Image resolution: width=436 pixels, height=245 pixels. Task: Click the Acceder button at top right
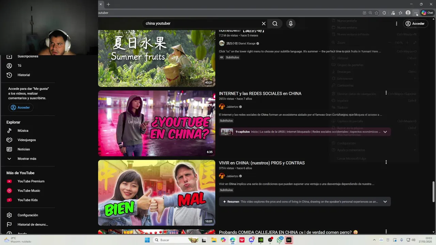click(415, 23)
